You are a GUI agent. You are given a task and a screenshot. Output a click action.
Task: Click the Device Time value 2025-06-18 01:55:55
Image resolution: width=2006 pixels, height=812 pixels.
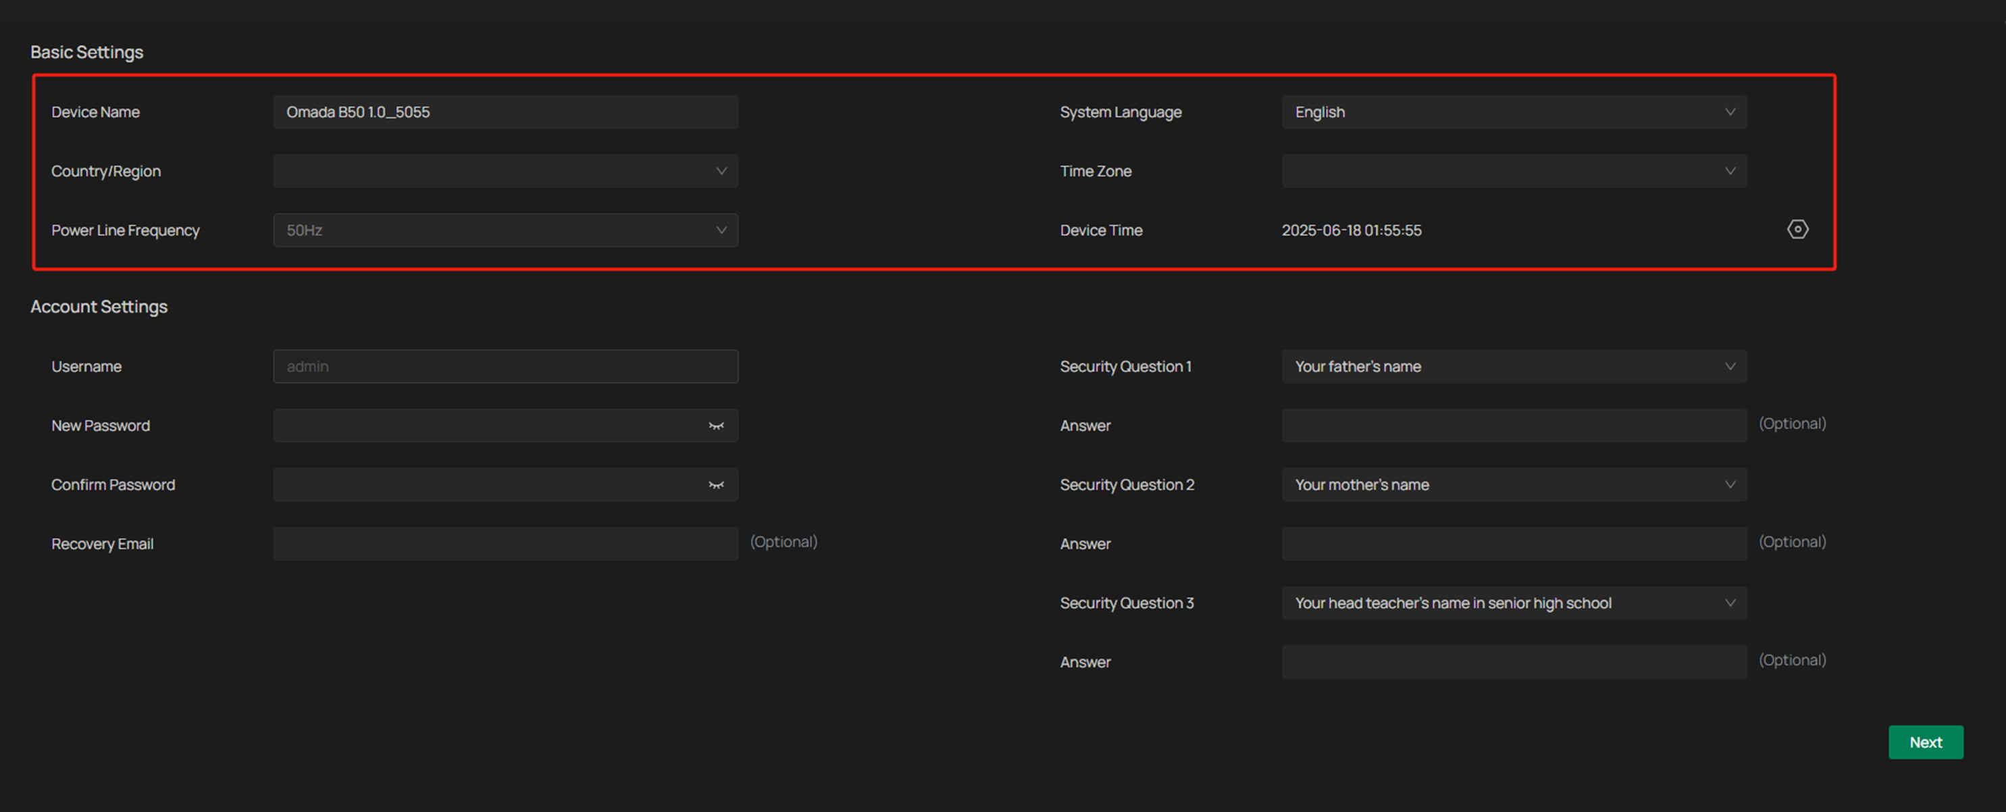(x=1351, y=230)
